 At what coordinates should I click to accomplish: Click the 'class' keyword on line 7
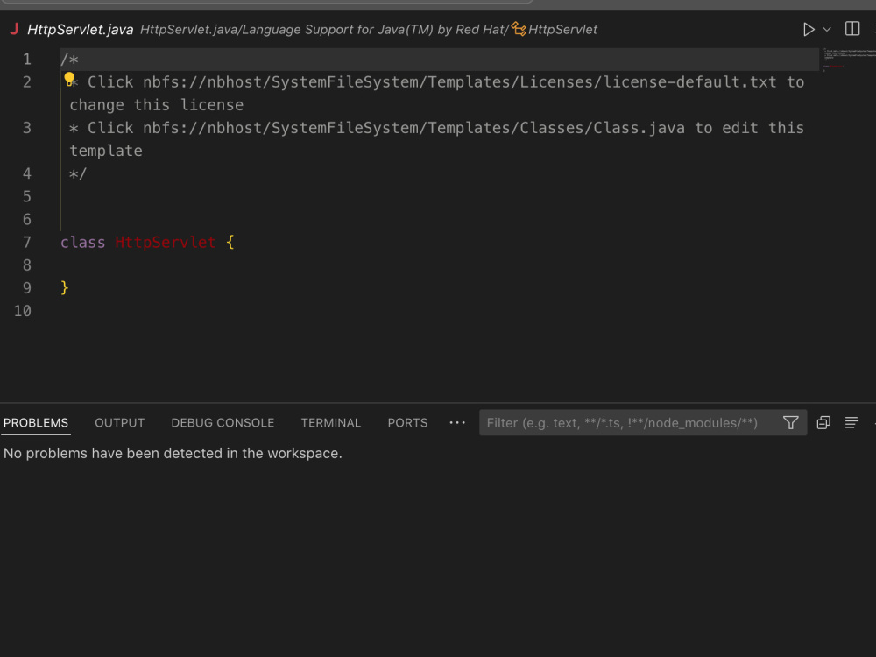pyautogui.click(x=82, y=242)
